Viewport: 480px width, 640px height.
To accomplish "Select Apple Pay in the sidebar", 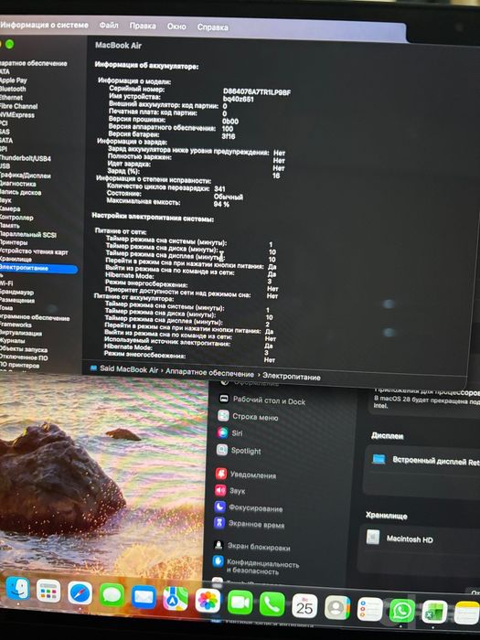I will (13, 80).
